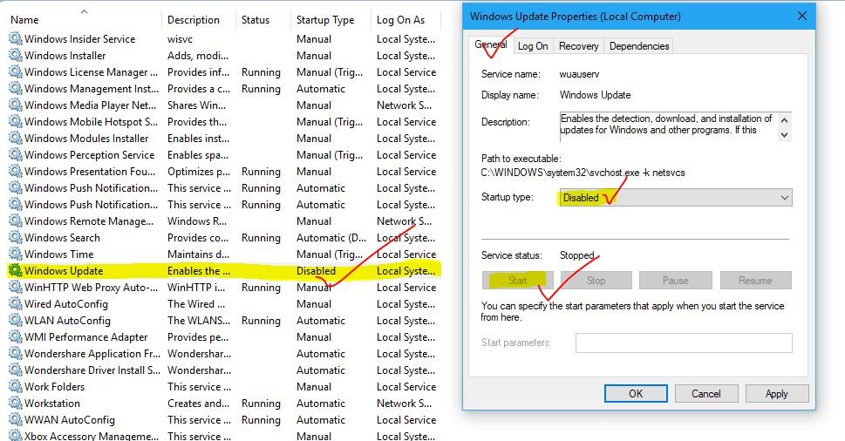This screenshot has width=845, height=441.
Task: Click the Start service button
Action: click(517, 281)
